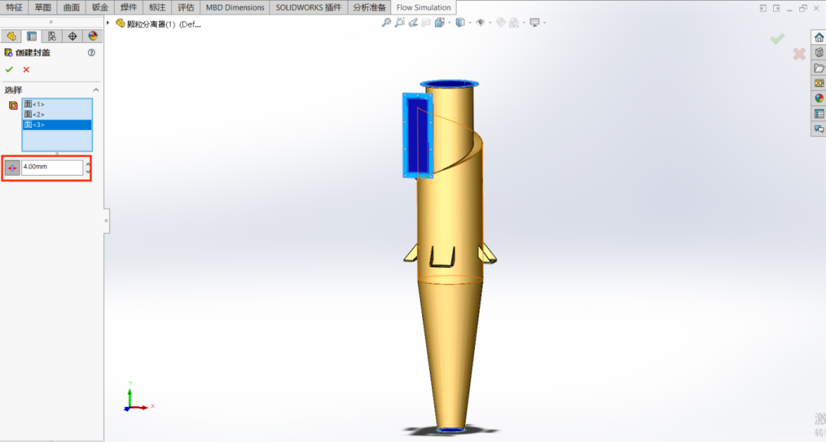Confirm Create Lids with green checkmark
The image size is (826, 442).
click(9, 69)
